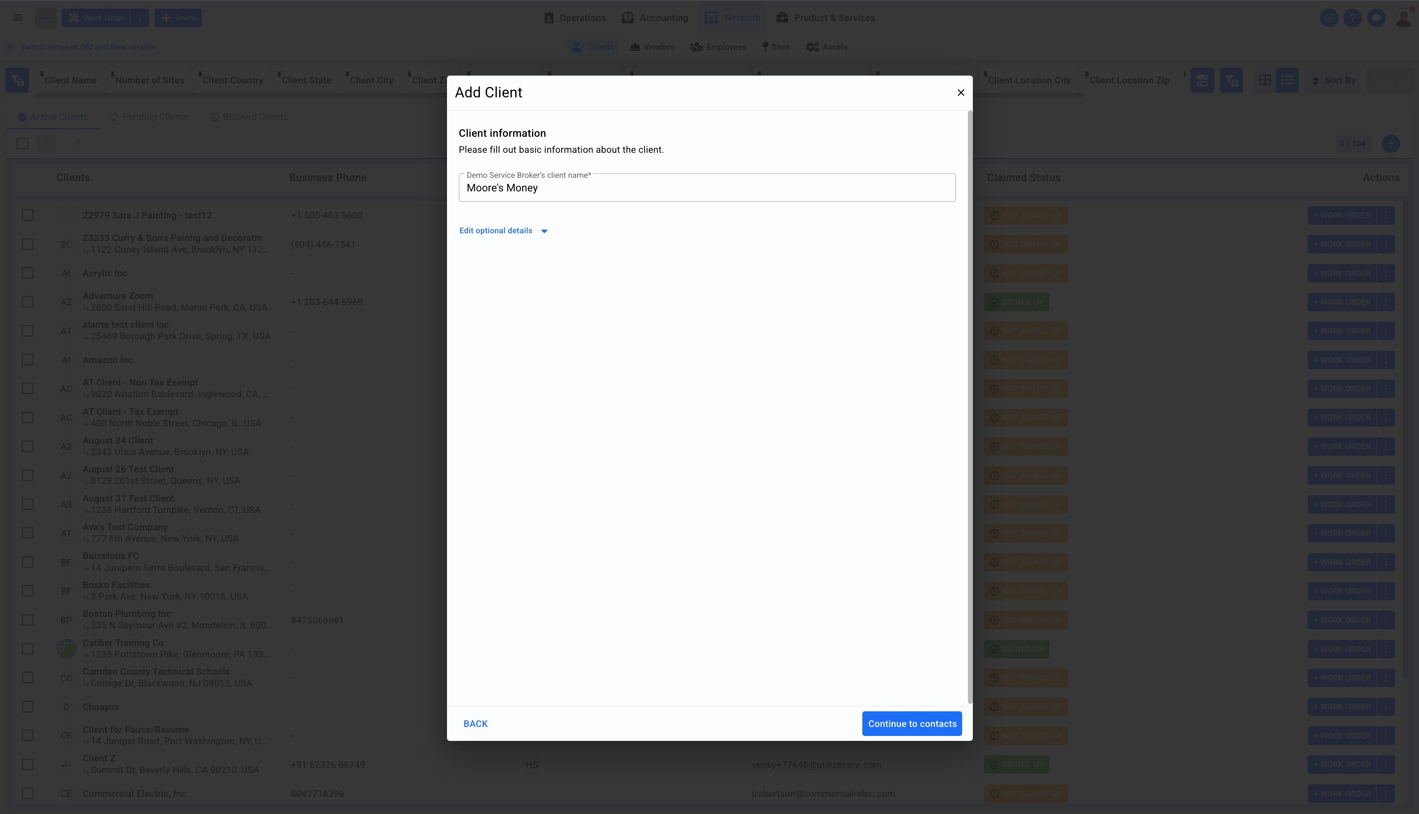The height and width of the screenshot is (814, 1419).
Task: Click the blue add client plus icon
Action: [1390, 144]
